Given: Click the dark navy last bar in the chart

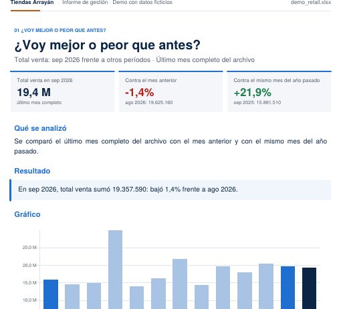Looking at the screenshot, I should 309,288.
